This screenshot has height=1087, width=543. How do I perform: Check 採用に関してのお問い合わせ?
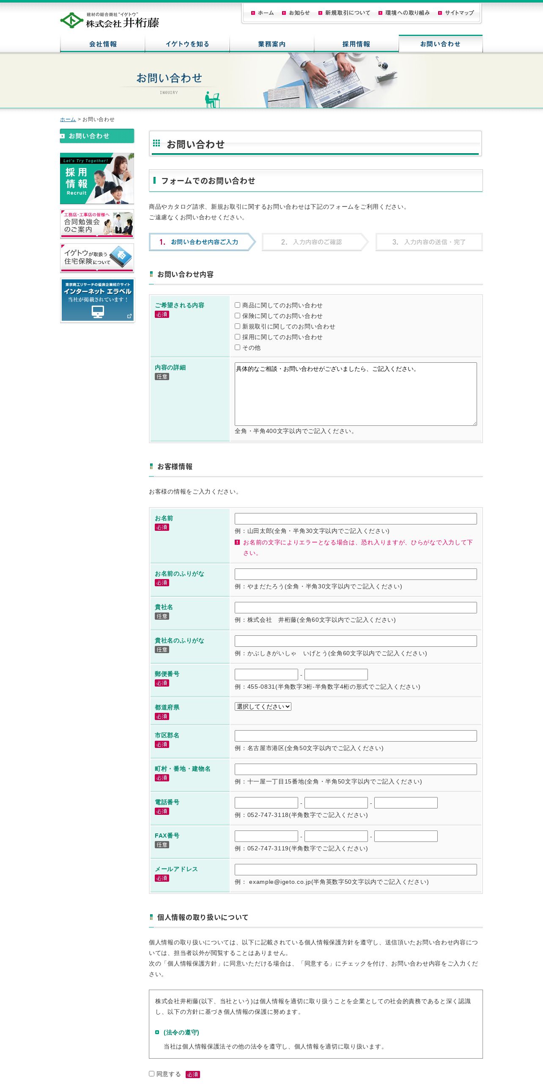[x=237, y=337]
